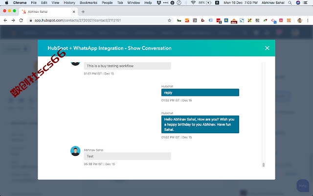
Task: Click the dialog title 'Show Conversation'
Action: (x=150, y=48)
